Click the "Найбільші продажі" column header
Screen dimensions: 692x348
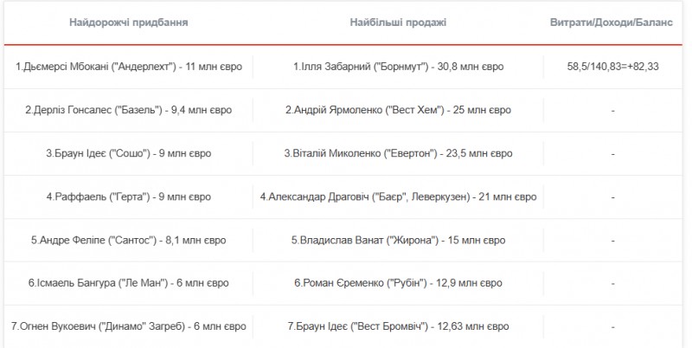click(398, 23)
